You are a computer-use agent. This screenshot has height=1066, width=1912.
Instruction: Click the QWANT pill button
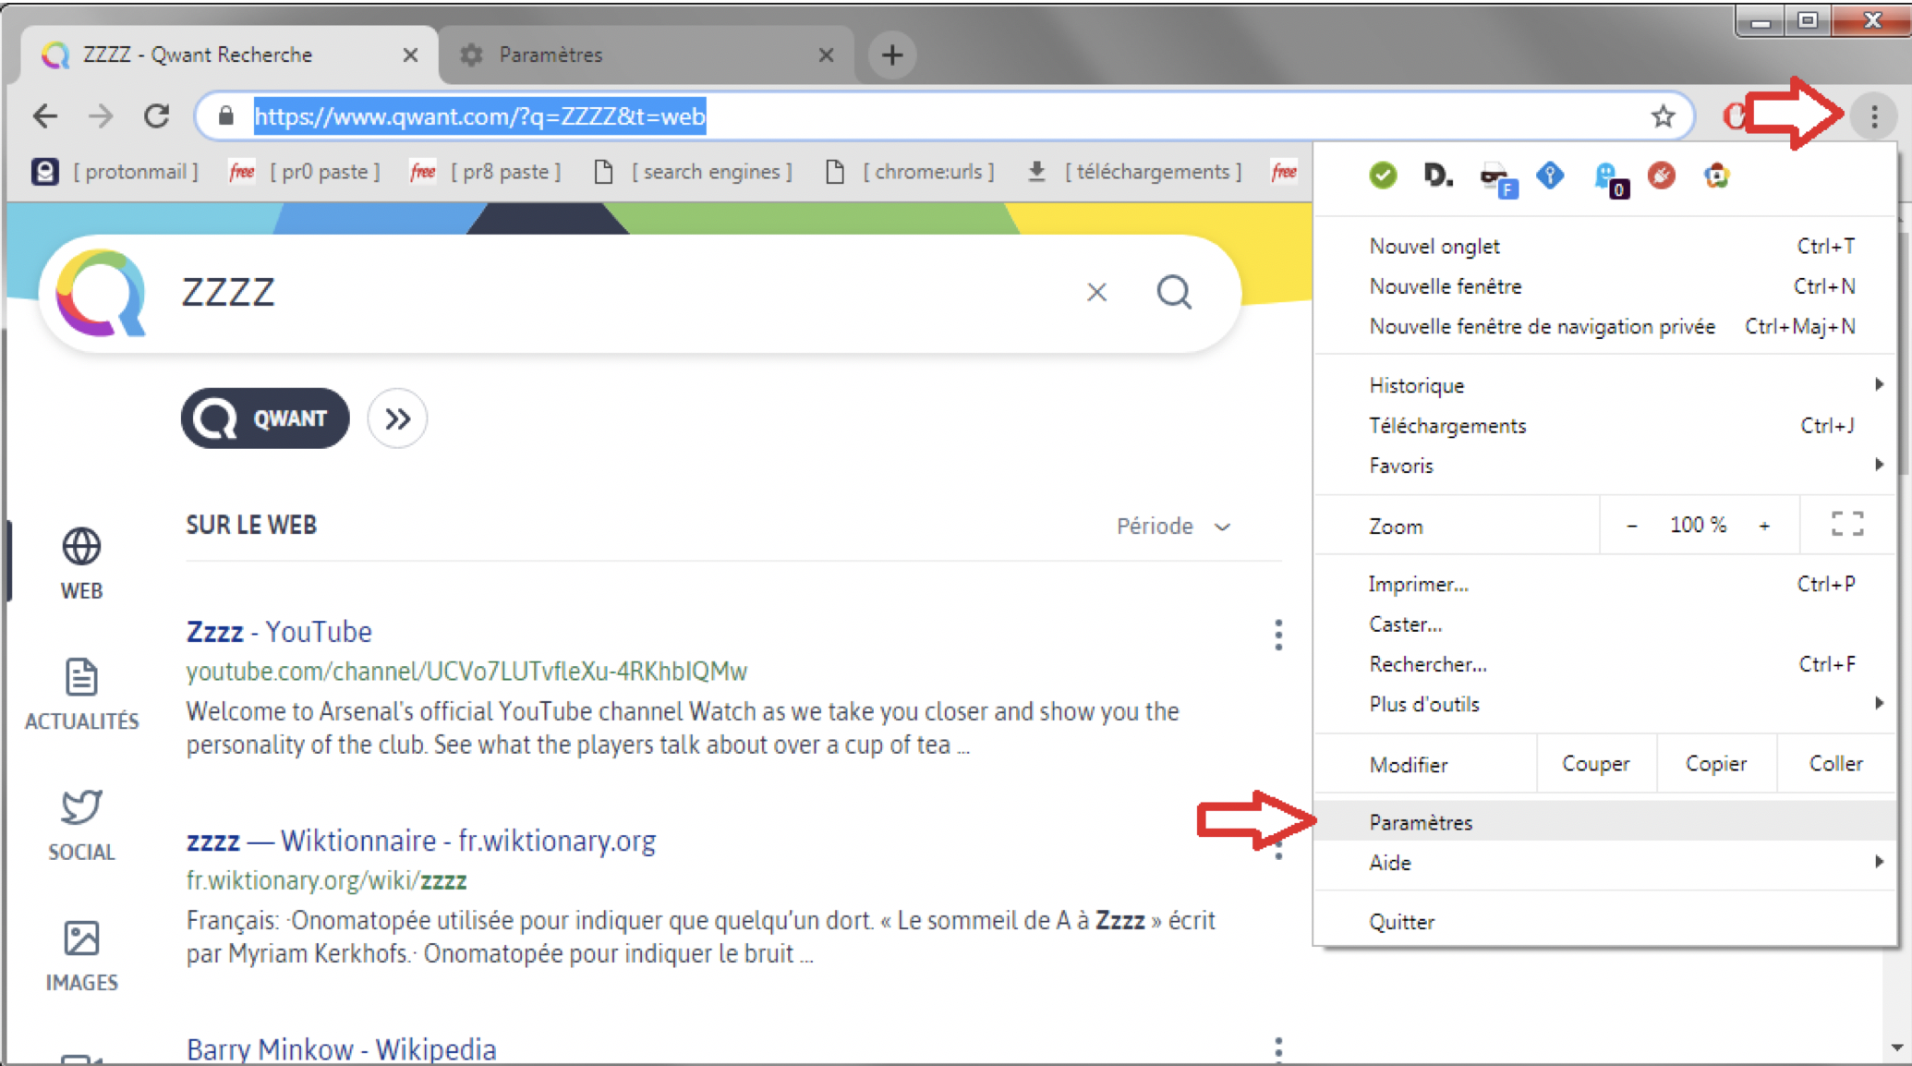click(x=265, y=418)
